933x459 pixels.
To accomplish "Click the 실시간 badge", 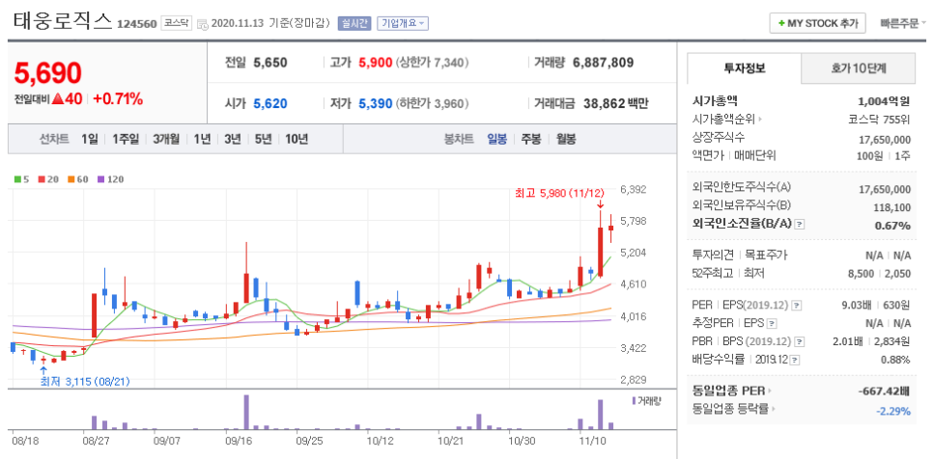I will [x=354, y=24].
